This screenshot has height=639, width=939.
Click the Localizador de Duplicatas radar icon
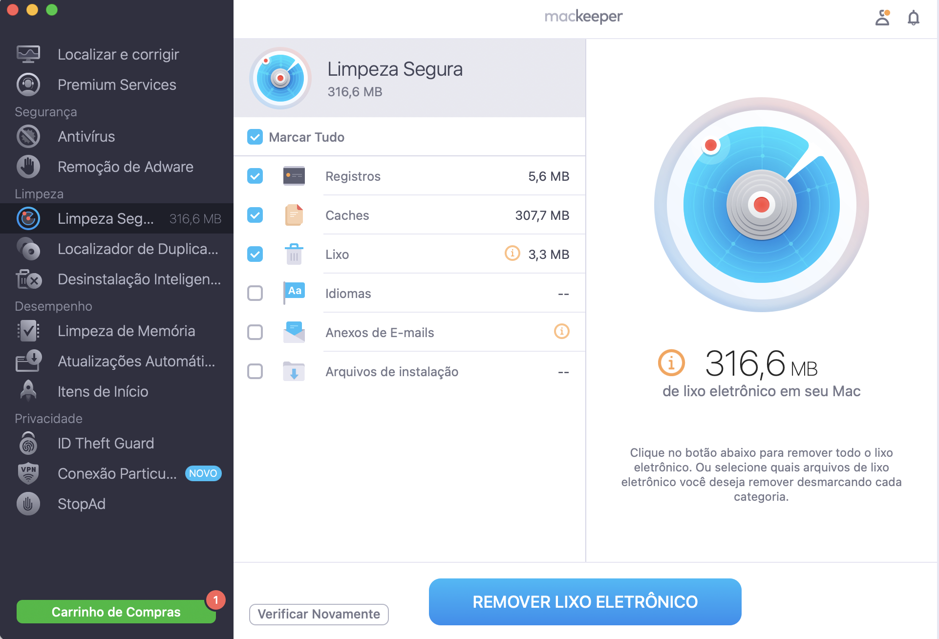[28, 249]
